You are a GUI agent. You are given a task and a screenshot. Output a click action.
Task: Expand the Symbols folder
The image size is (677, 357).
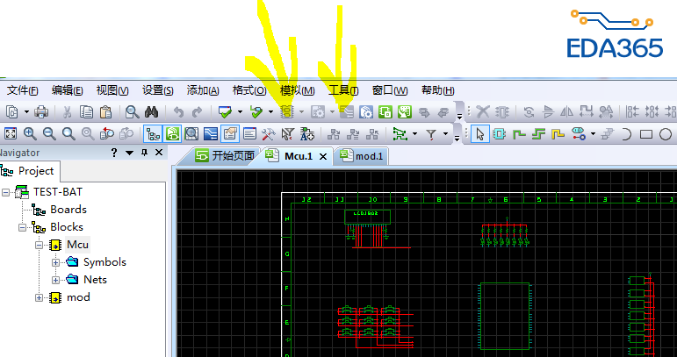pos(55,262)
